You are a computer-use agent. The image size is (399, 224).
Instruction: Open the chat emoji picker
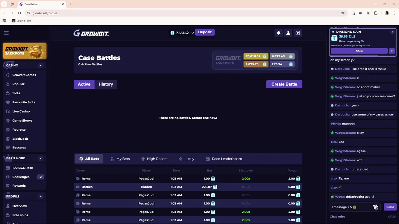click(376, 207)
